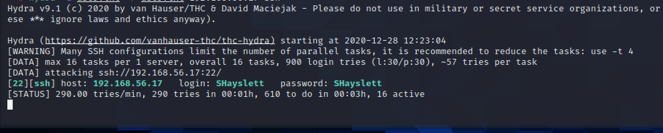Click the blinking terminal cursor block
This screenshot has width=663, height=133.
(x=10, y=105)
